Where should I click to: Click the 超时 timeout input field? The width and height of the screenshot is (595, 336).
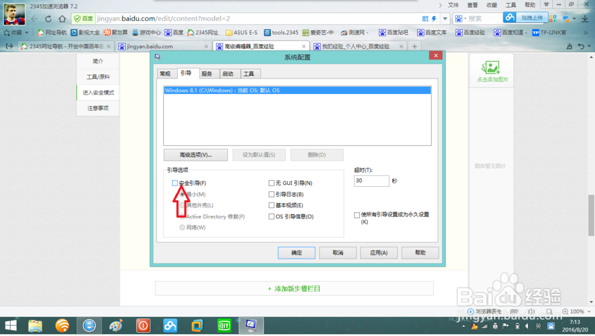click(371, 181)
